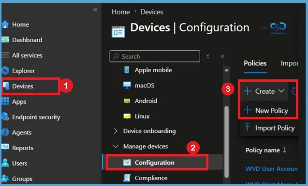Viewport: 308px width, 186px height.
Task: Click the Devices icon in sidebar
Action: click(6, 86)
